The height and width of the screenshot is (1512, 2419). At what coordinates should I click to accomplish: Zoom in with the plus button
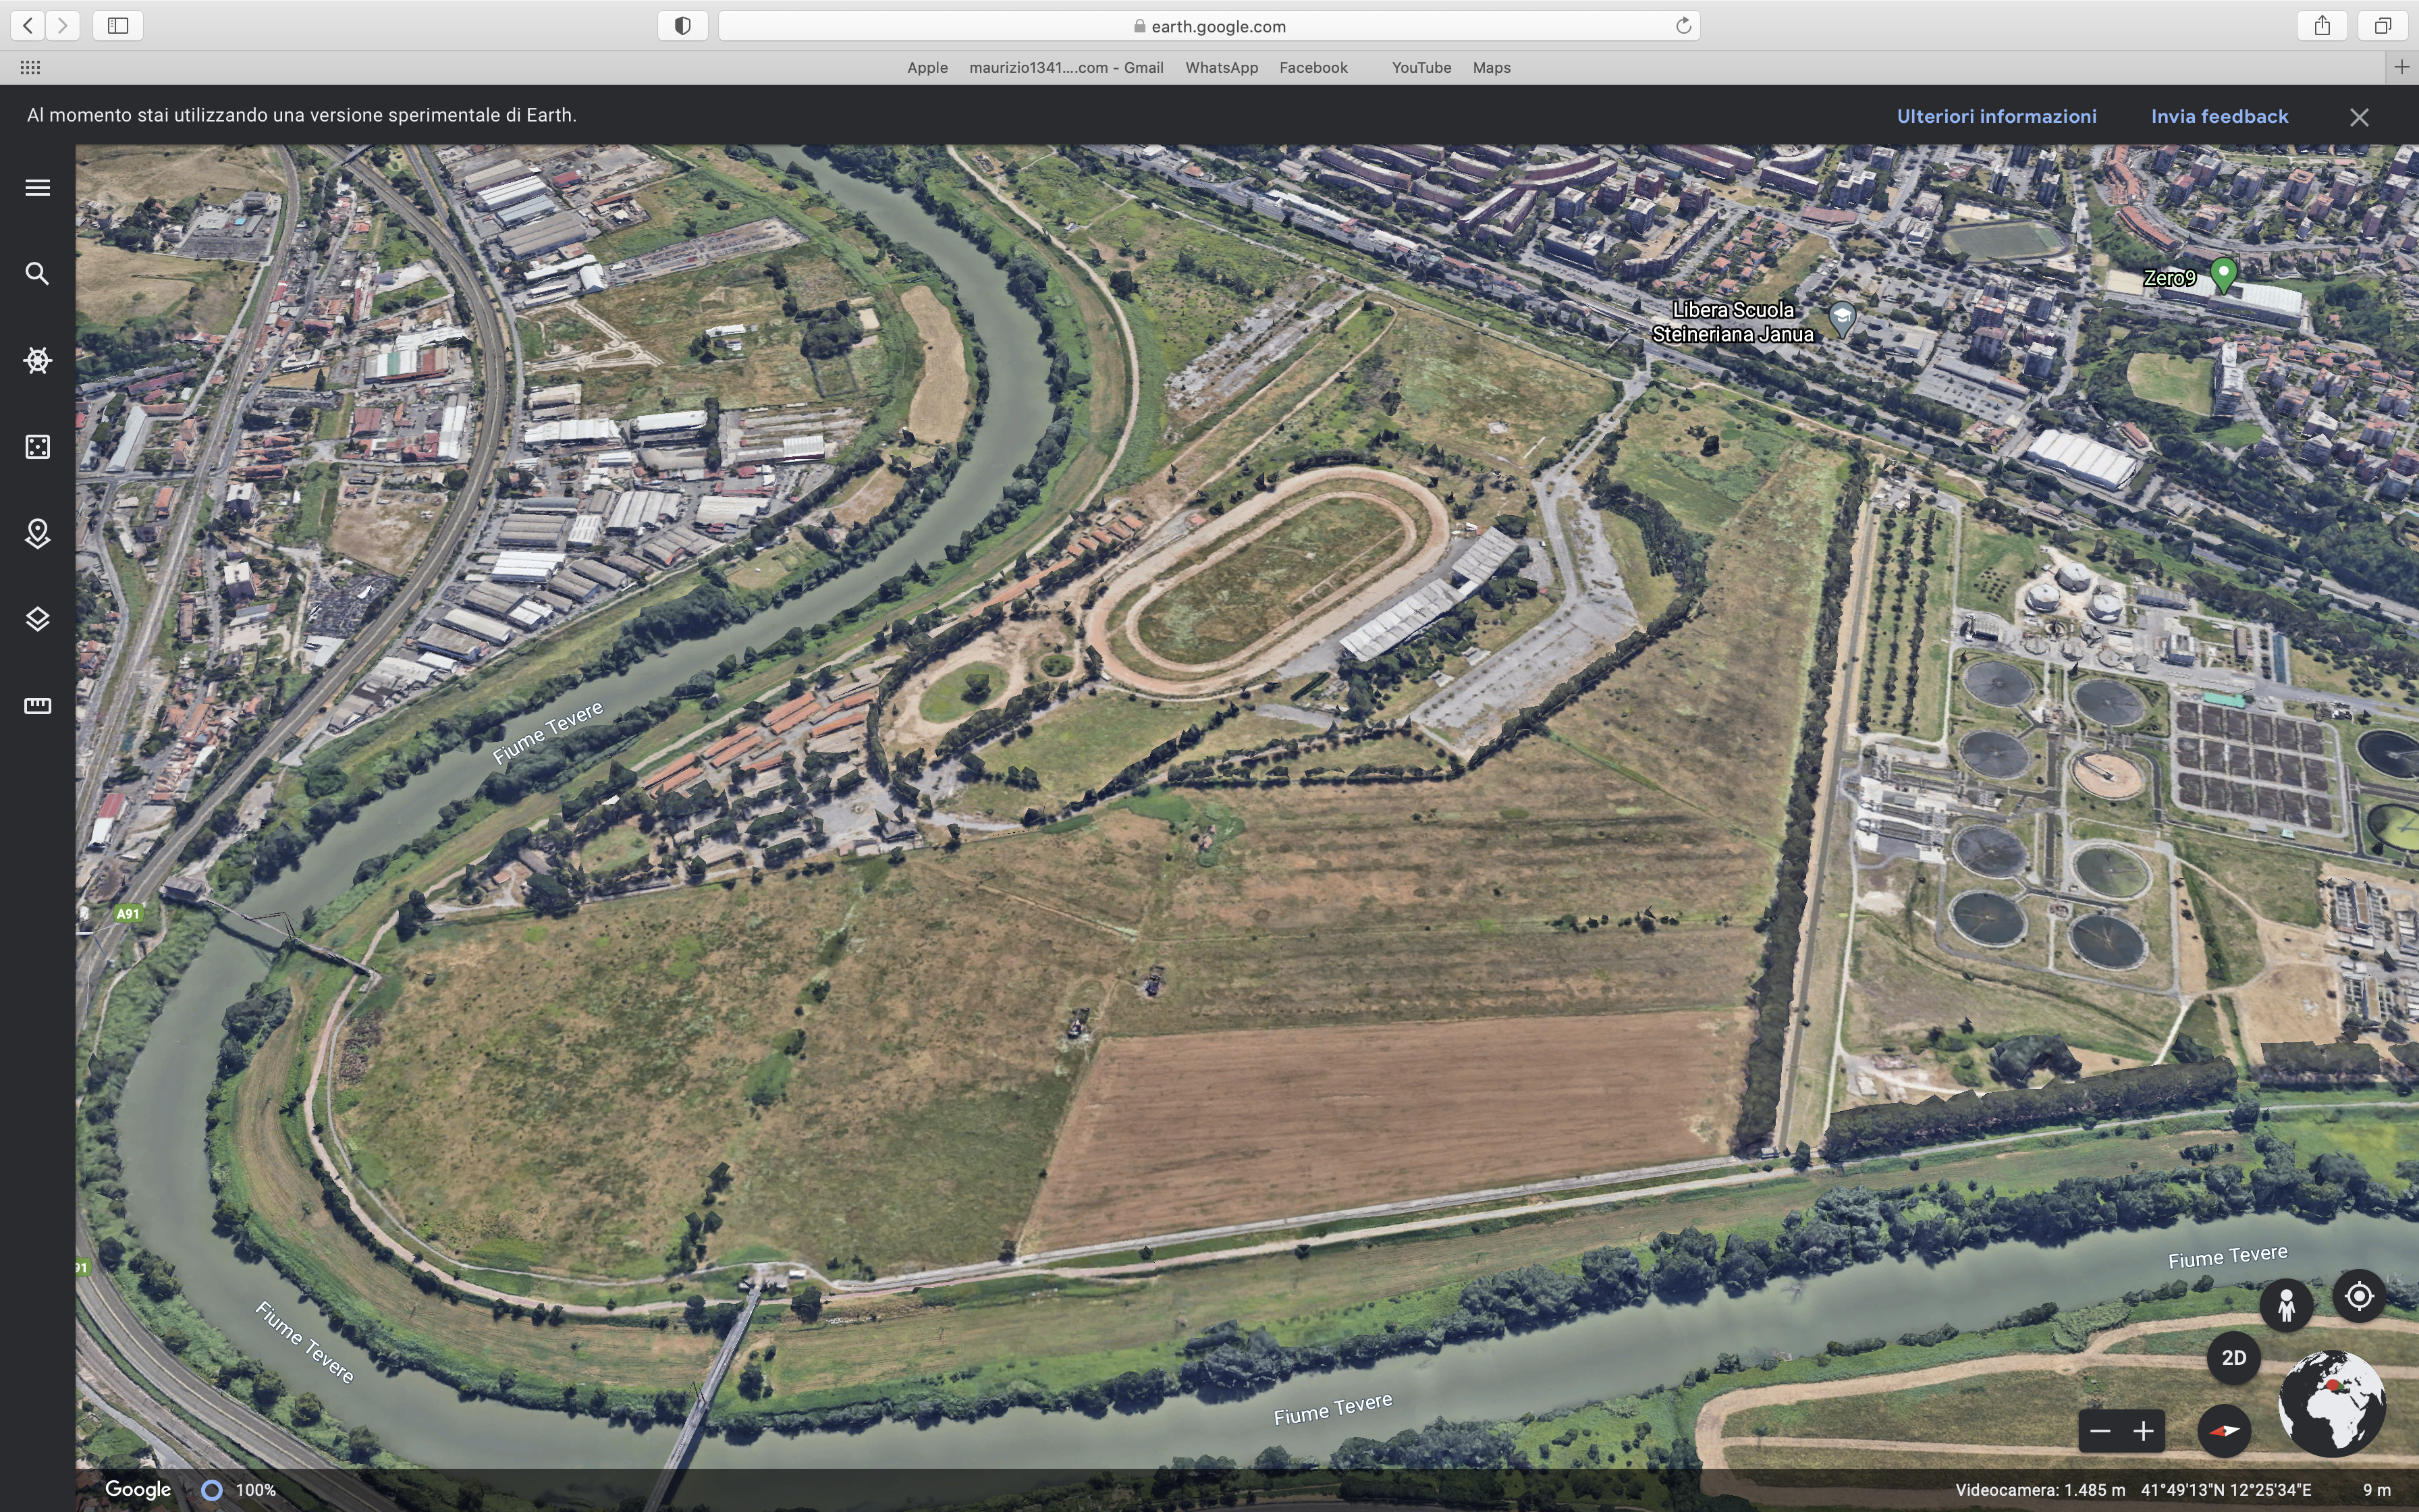pyautogui.click(x=2143, y=1431)
